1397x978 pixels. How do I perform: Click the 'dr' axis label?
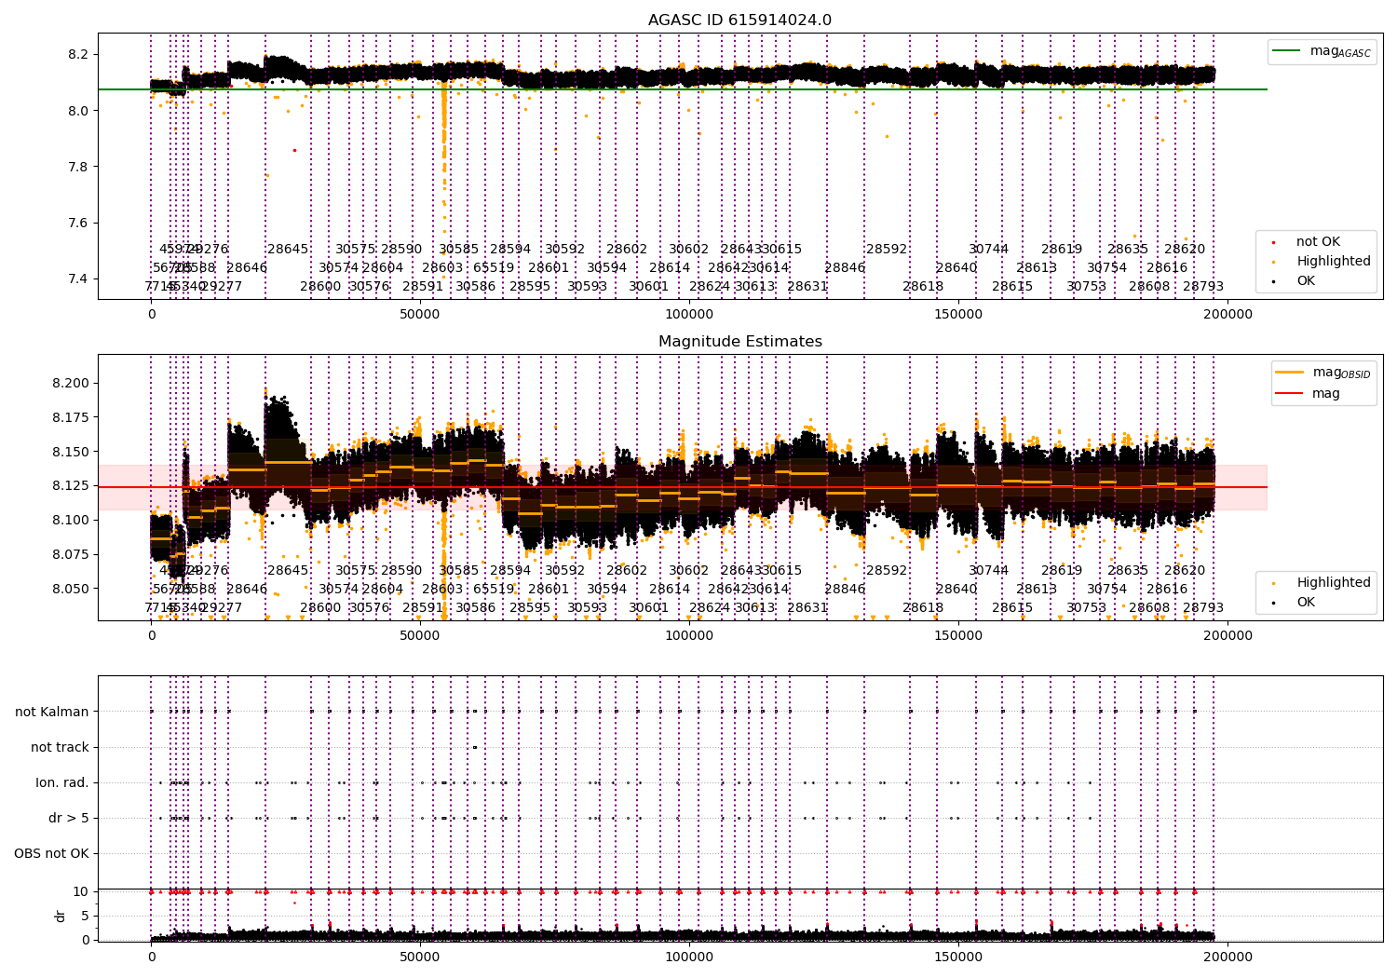coord(61,916)
